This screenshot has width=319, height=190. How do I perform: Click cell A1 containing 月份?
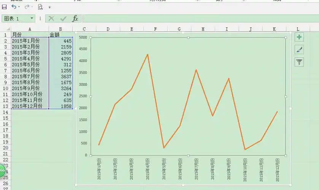30,35
